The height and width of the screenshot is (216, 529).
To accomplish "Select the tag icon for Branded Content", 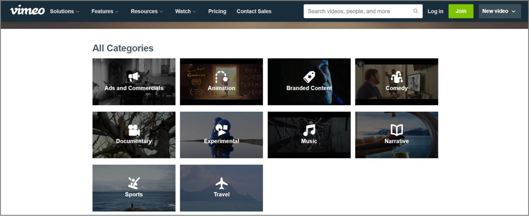I will 309,76.
